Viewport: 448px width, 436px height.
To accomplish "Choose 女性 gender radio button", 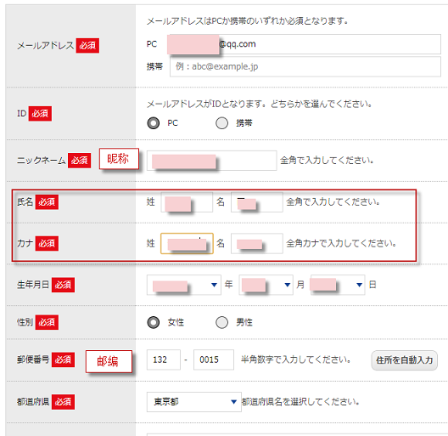I will tap(154, 322).
